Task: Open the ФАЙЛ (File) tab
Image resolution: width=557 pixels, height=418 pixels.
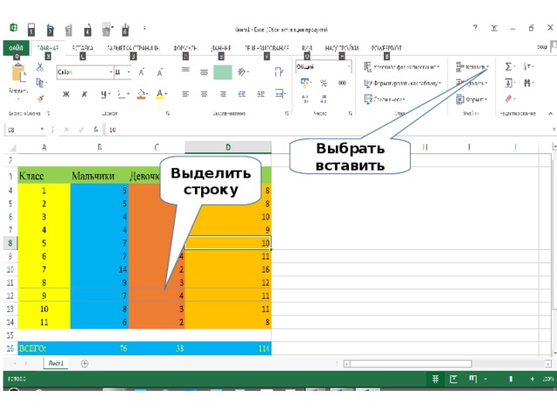Action: pyautogui.click(x=14, y=47)
